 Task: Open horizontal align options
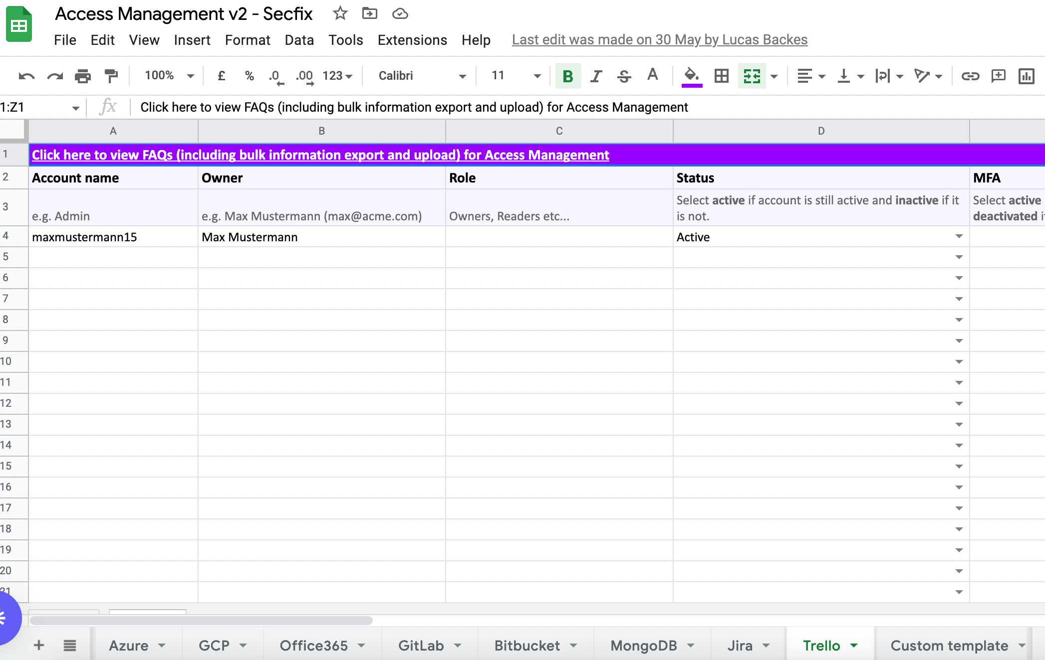tap(811, 76)
